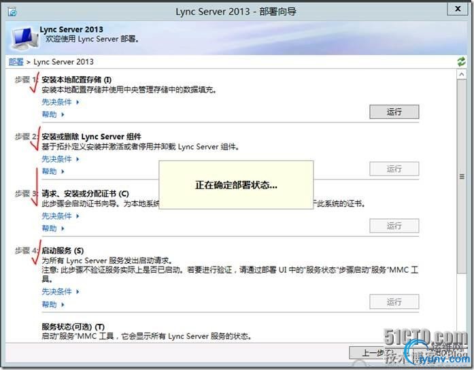Click 运行 button for step 3 证书

394,226
